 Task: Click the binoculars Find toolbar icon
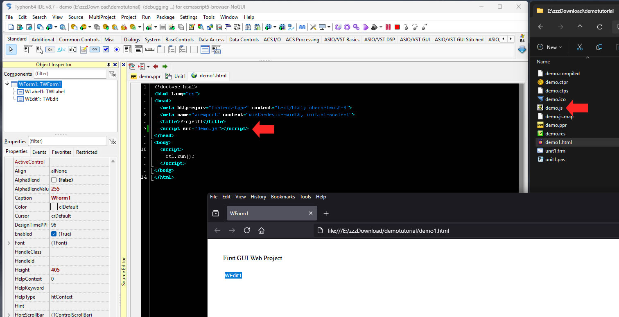pos(248,27)
